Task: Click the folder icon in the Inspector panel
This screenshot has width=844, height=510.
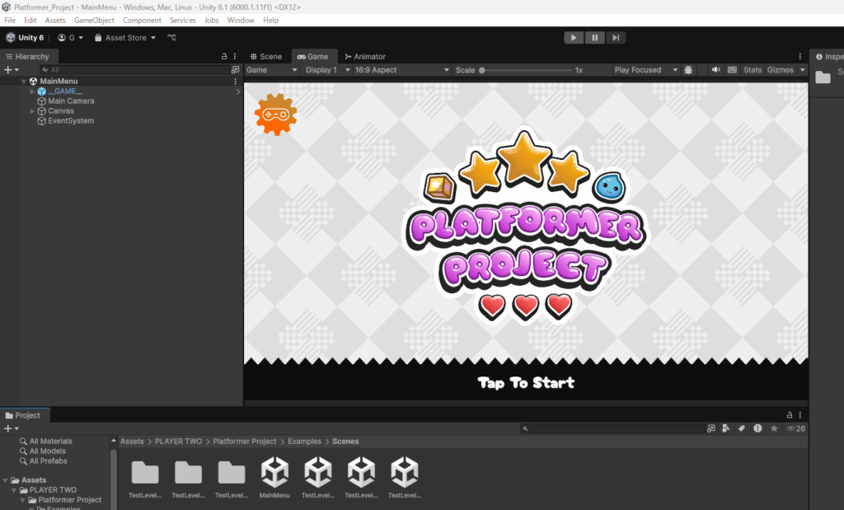Action: (823, 77)
